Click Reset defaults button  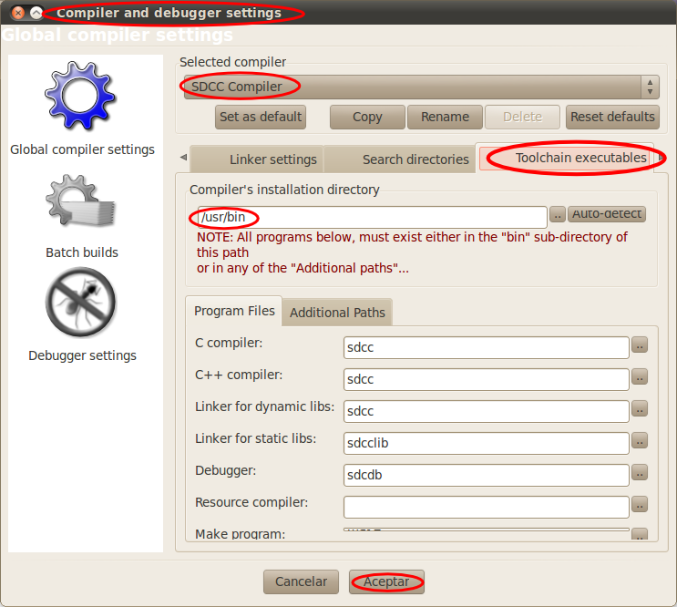(612, 117)
